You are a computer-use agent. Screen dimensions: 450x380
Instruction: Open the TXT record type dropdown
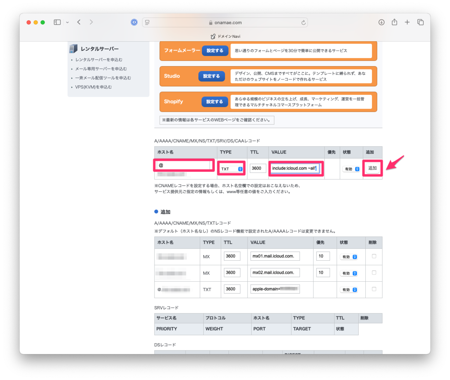[x=231, y=169]
